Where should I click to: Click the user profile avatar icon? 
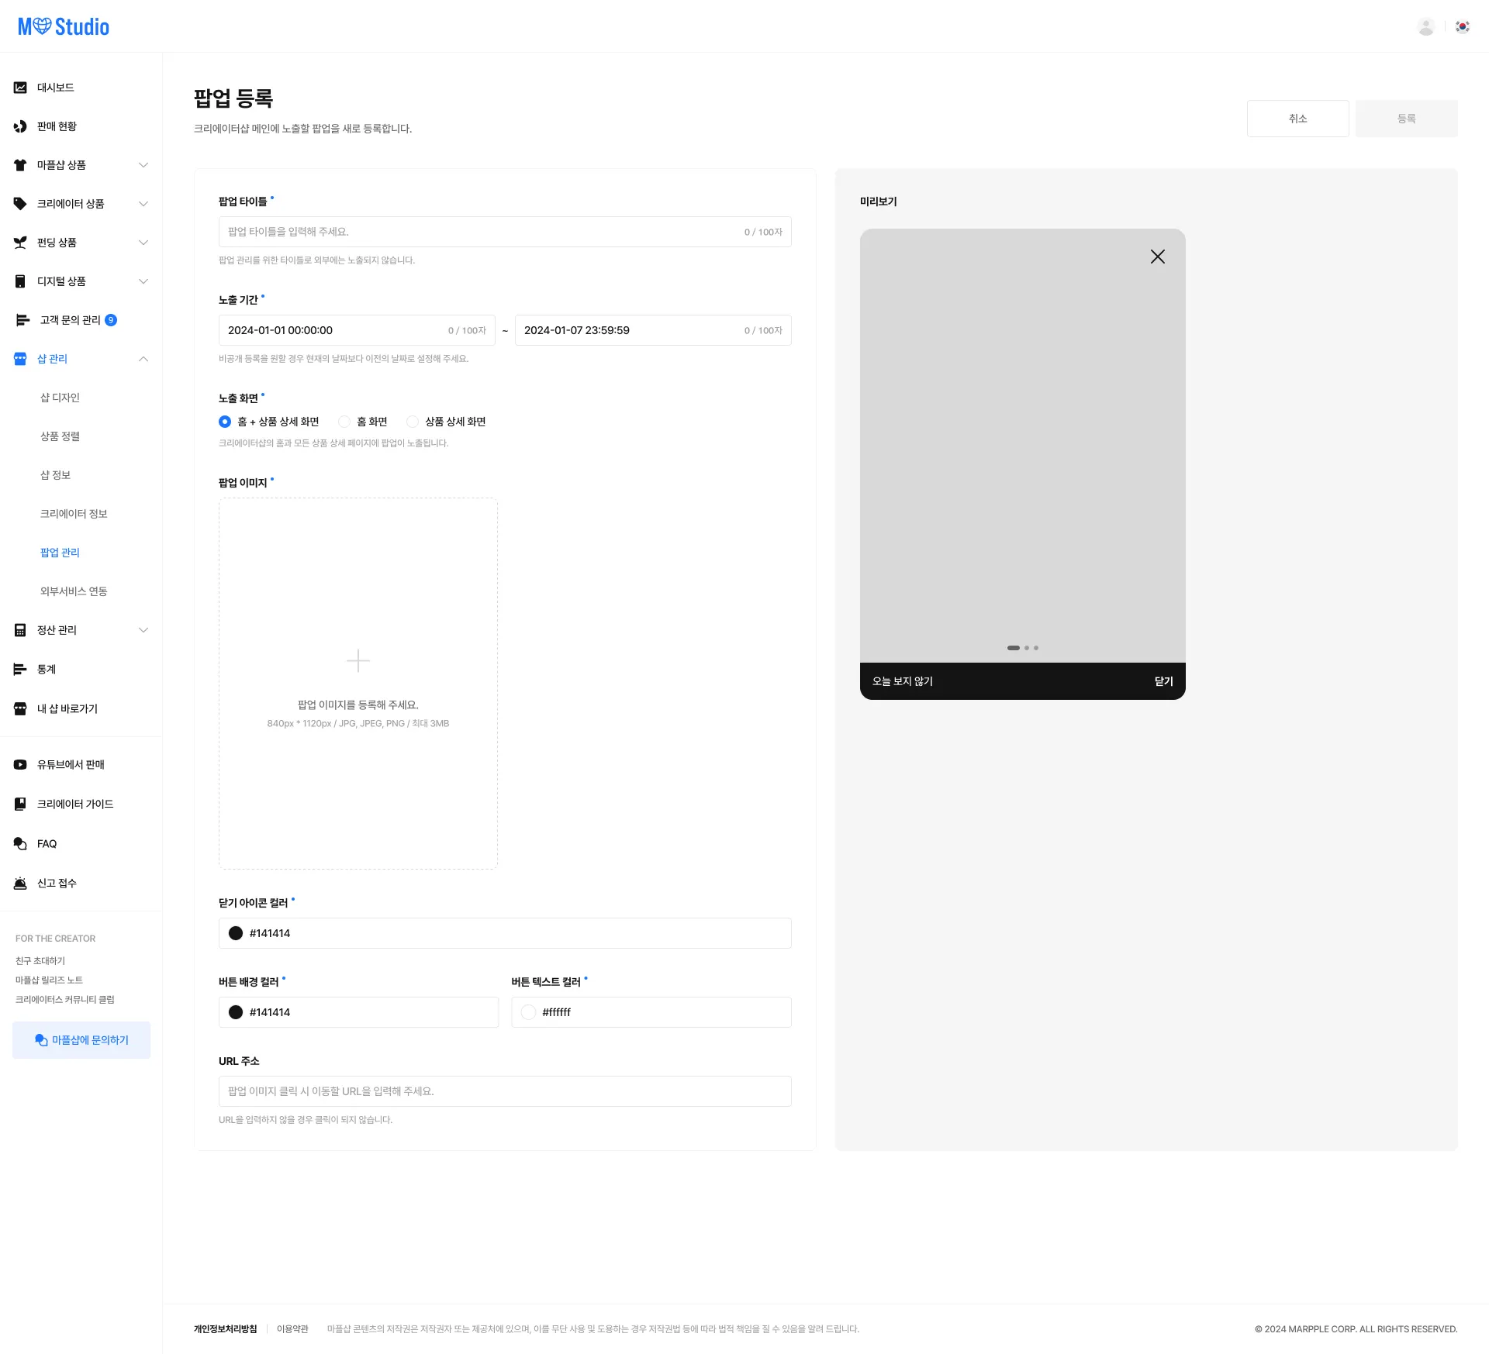pyautogui.click(x=1425, y=26)
